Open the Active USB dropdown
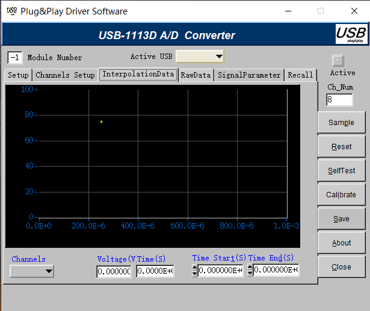 [x=200, y=57]
